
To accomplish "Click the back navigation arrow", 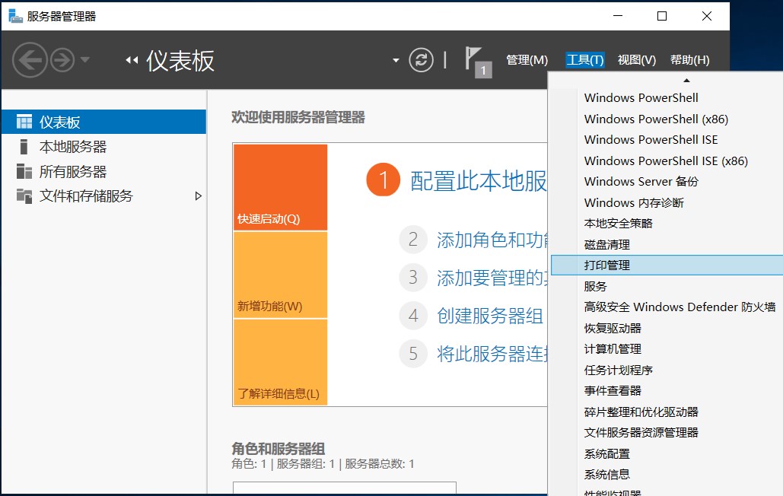I will click(x=30, y=60).
